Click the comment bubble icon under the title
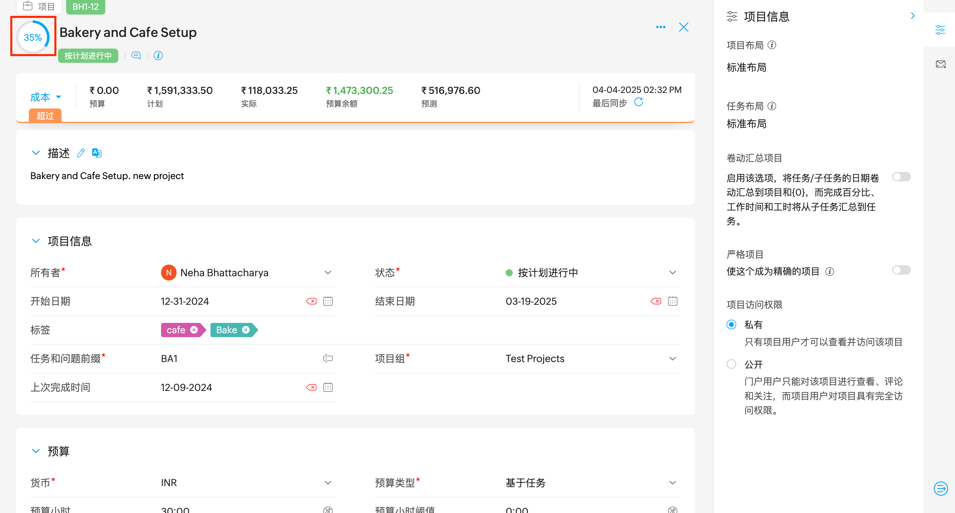The height and width of the screenshot is (513, 955). (136, 56)
